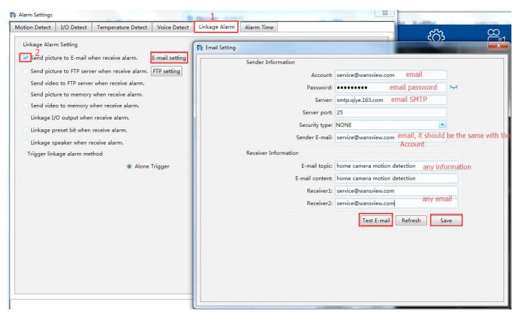
Task: Open the Temperature Detect tab
Action: pos(122,27)
